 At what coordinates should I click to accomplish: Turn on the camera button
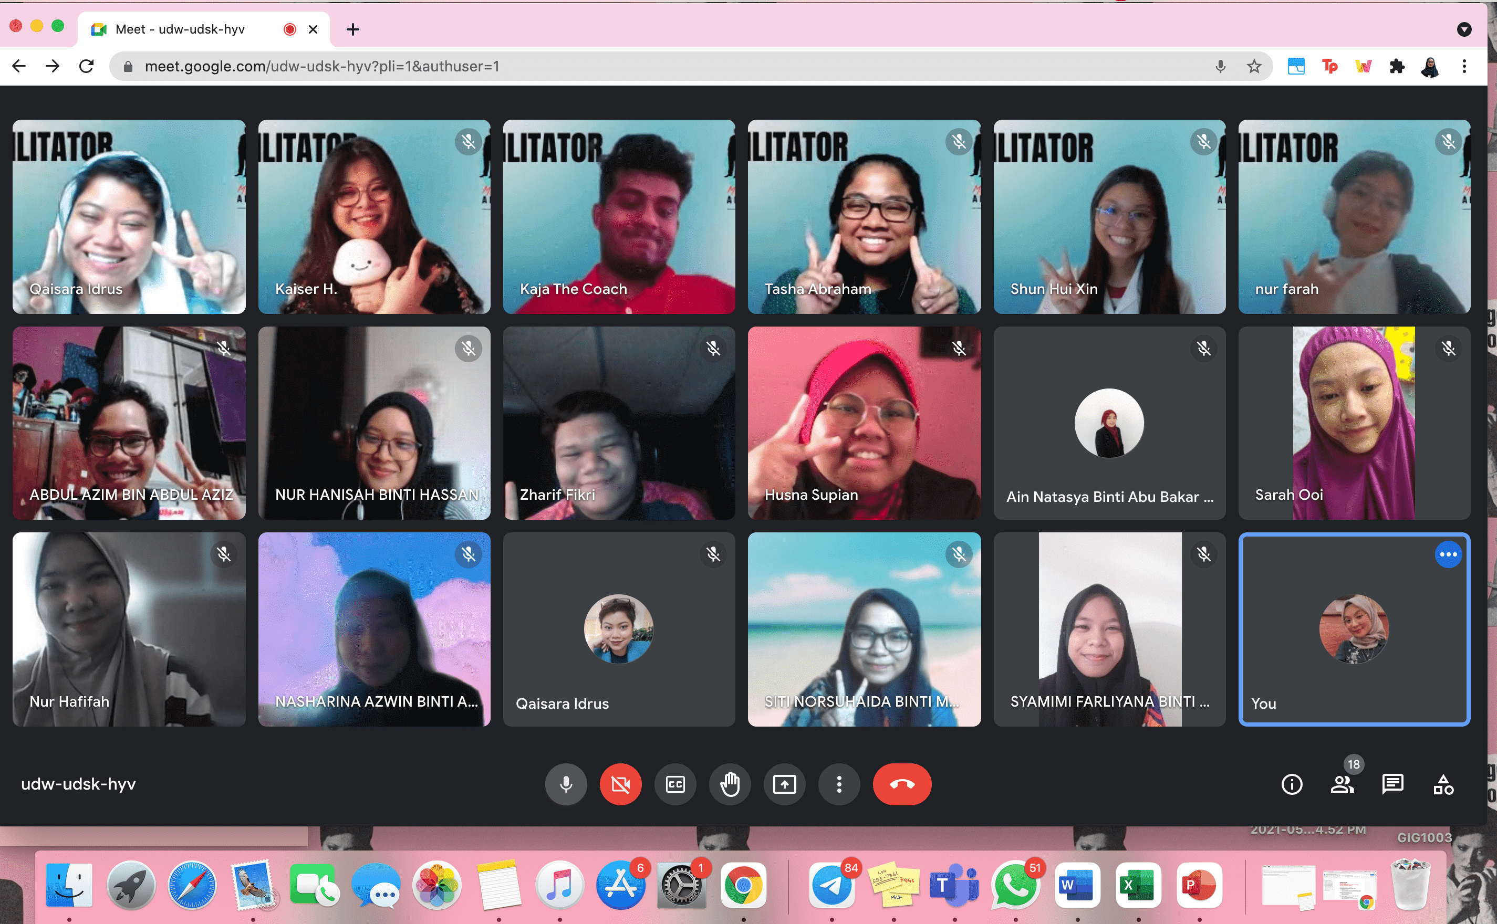click(x=620, y=784)
